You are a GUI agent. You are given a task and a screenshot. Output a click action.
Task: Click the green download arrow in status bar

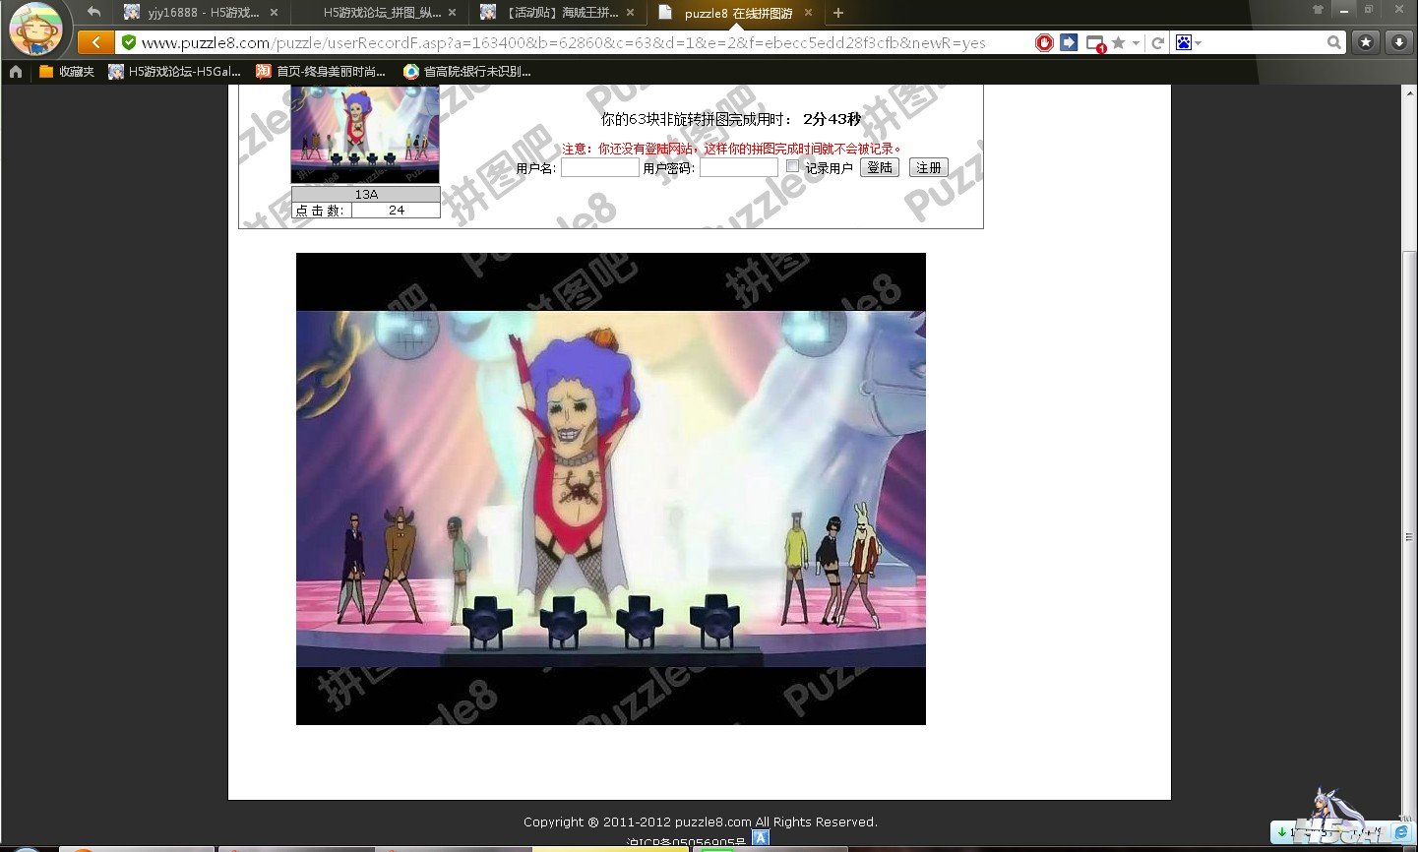(x=1282, y=832)
